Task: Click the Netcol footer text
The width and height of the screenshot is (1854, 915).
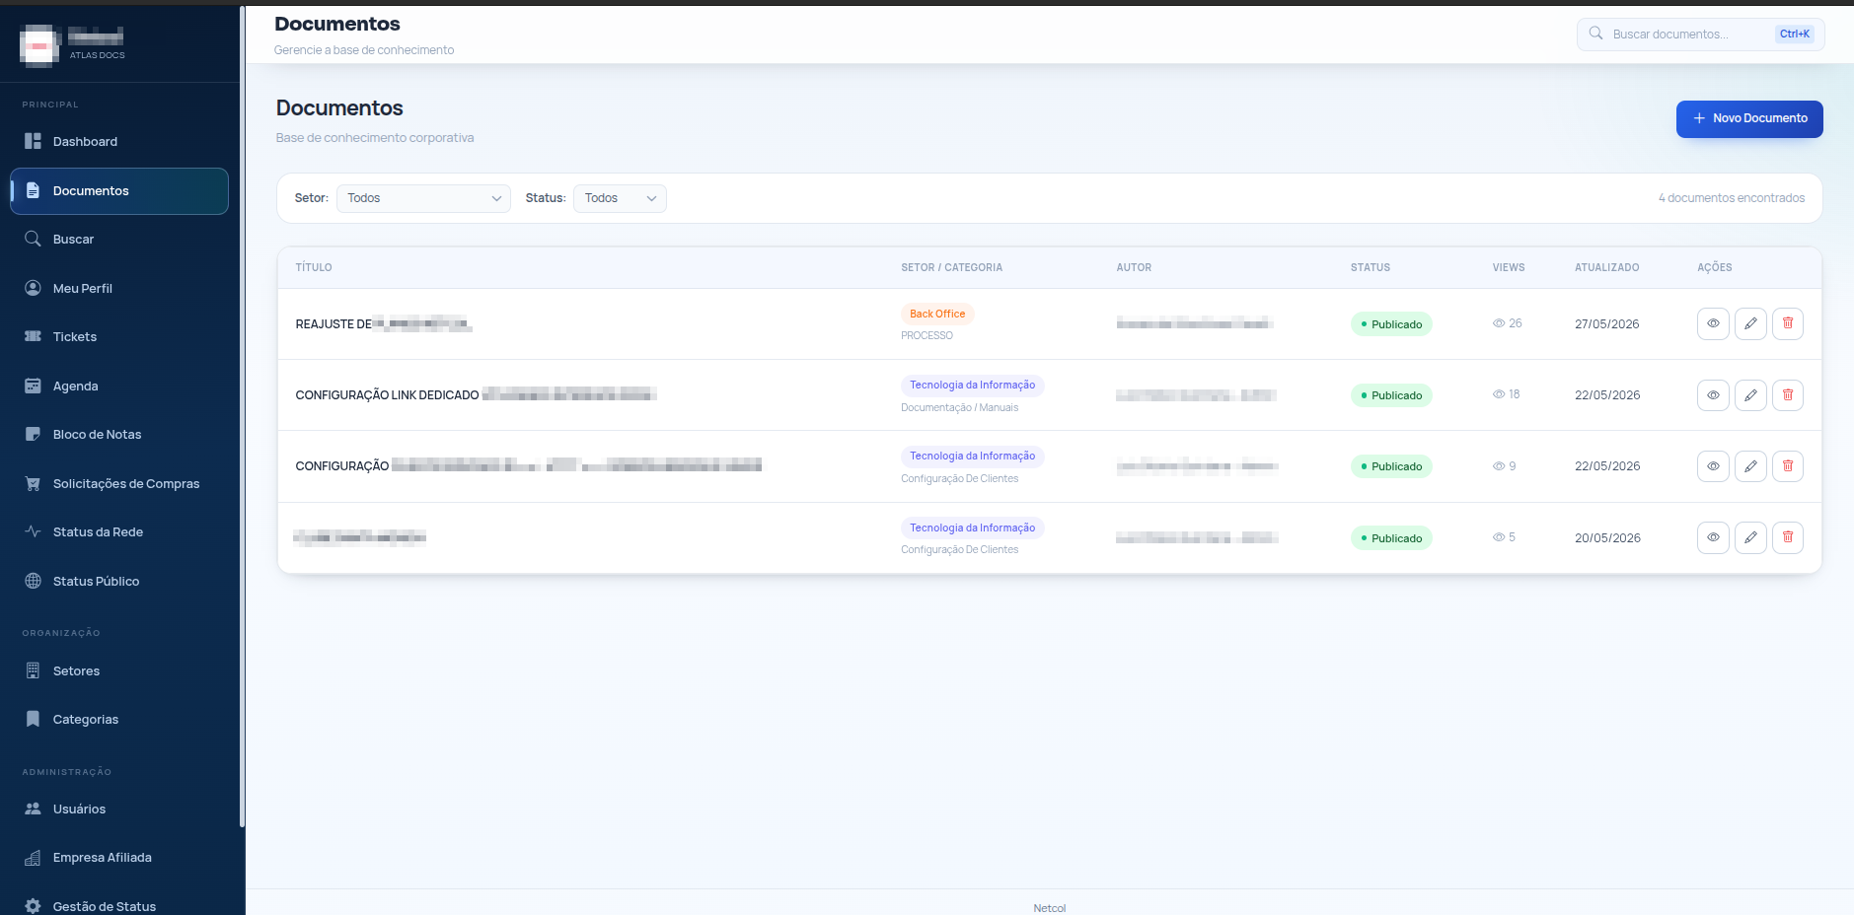Action: [1050, 908]
